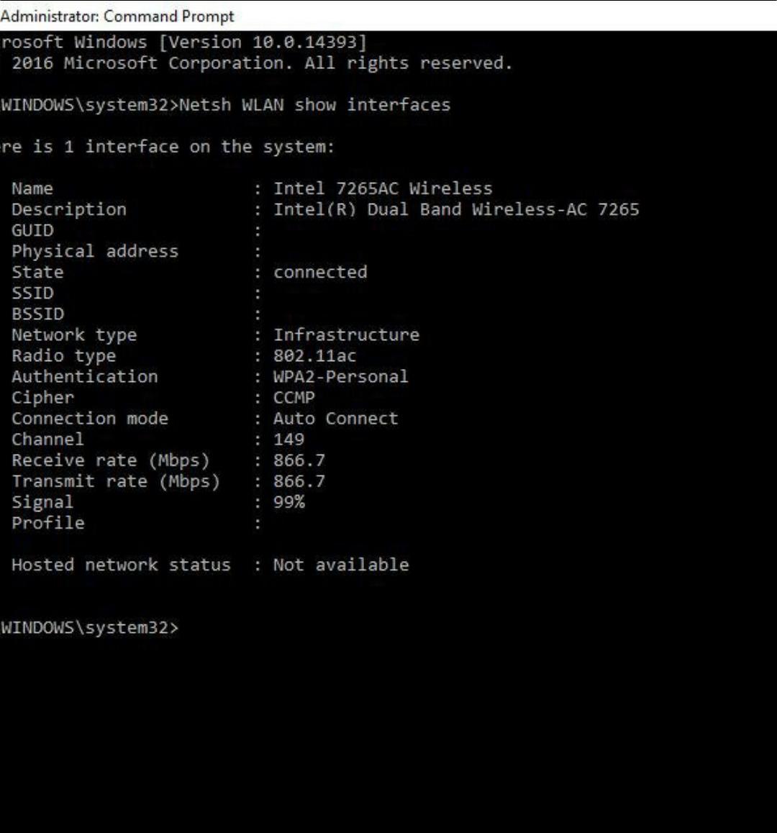The width and height of the screenshot is (777, 833).
Task: Click the WPA2-Personal authentication value
Action: pos(341,377)
